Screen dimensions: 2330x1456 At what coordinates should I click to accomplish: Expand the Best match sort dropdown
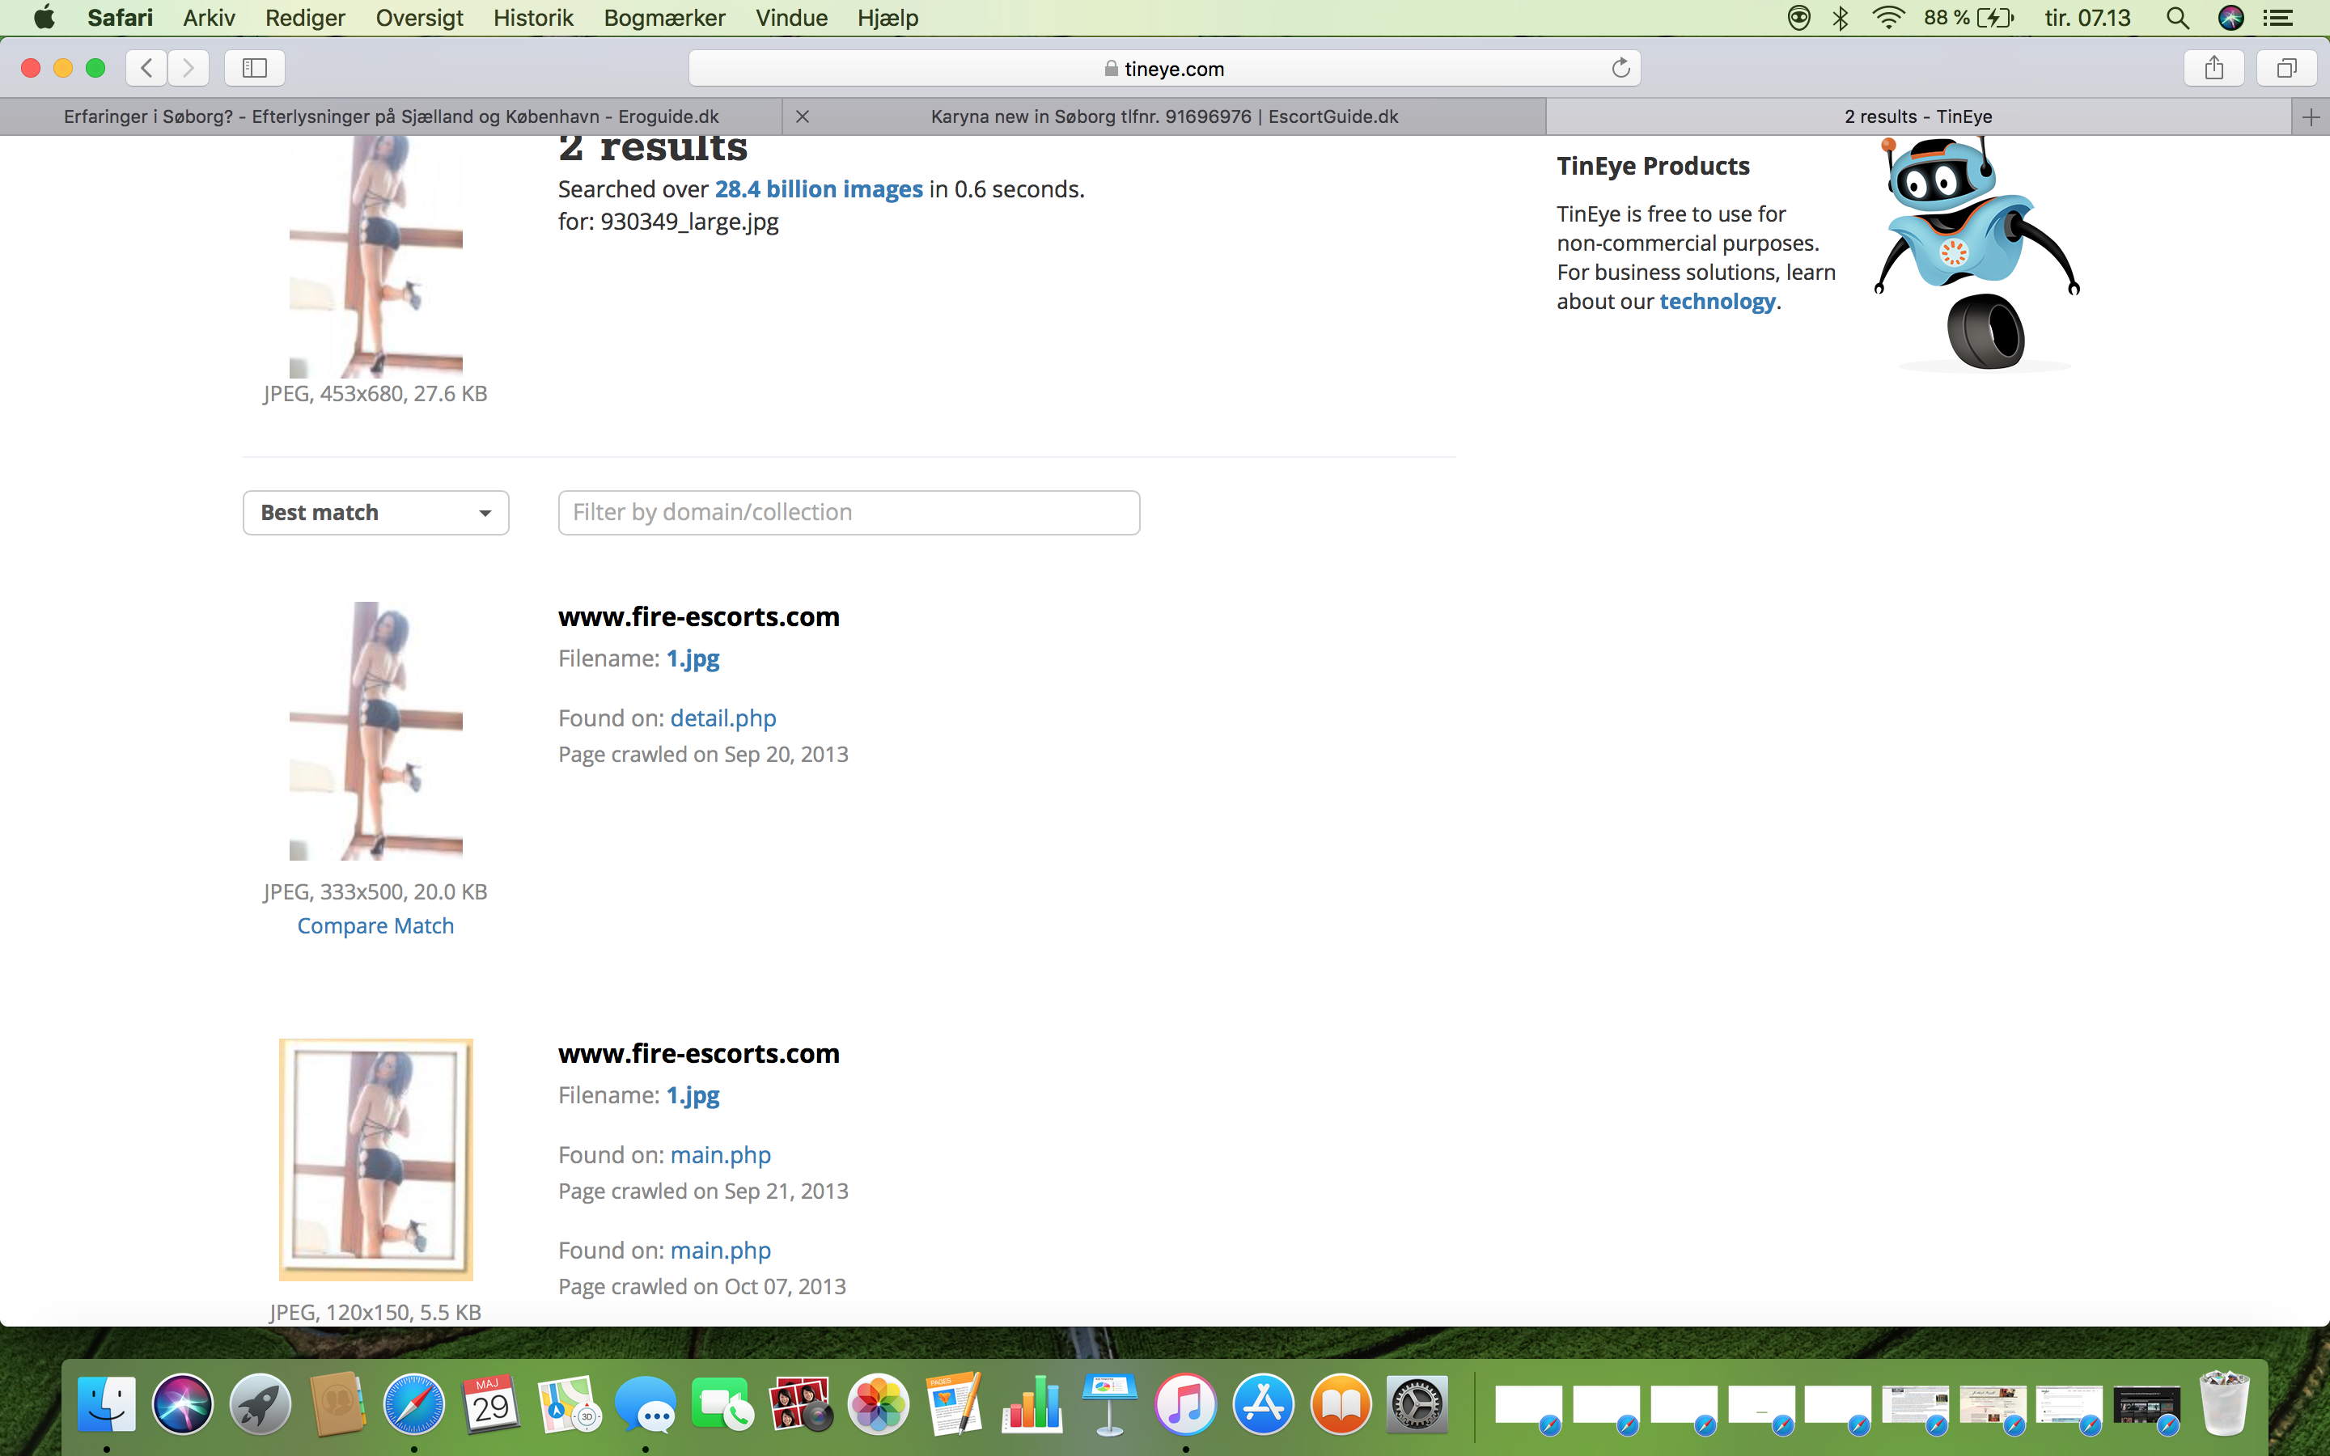pos(375,512)
